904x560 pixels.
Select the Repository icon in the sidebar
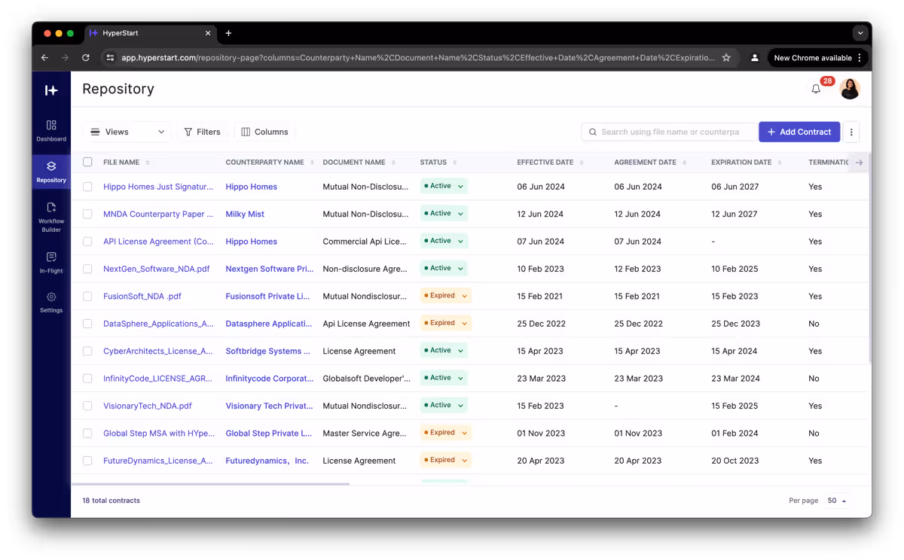coord(50,173)
